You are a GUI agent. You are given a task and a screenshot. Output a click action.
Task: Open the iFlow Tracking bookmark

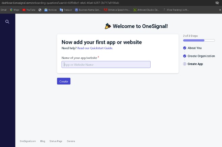pyautogui.click(x=176, y=10)
